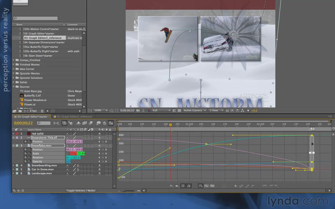Viewport: 335px width, 209px height.
Task: Toggle Live Update icon in the timeline
Action: click(64, 123)
